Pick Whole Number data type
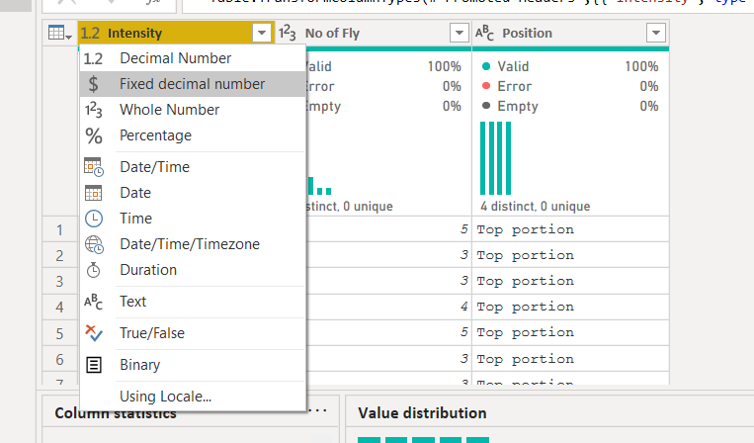 pos(169,110)
